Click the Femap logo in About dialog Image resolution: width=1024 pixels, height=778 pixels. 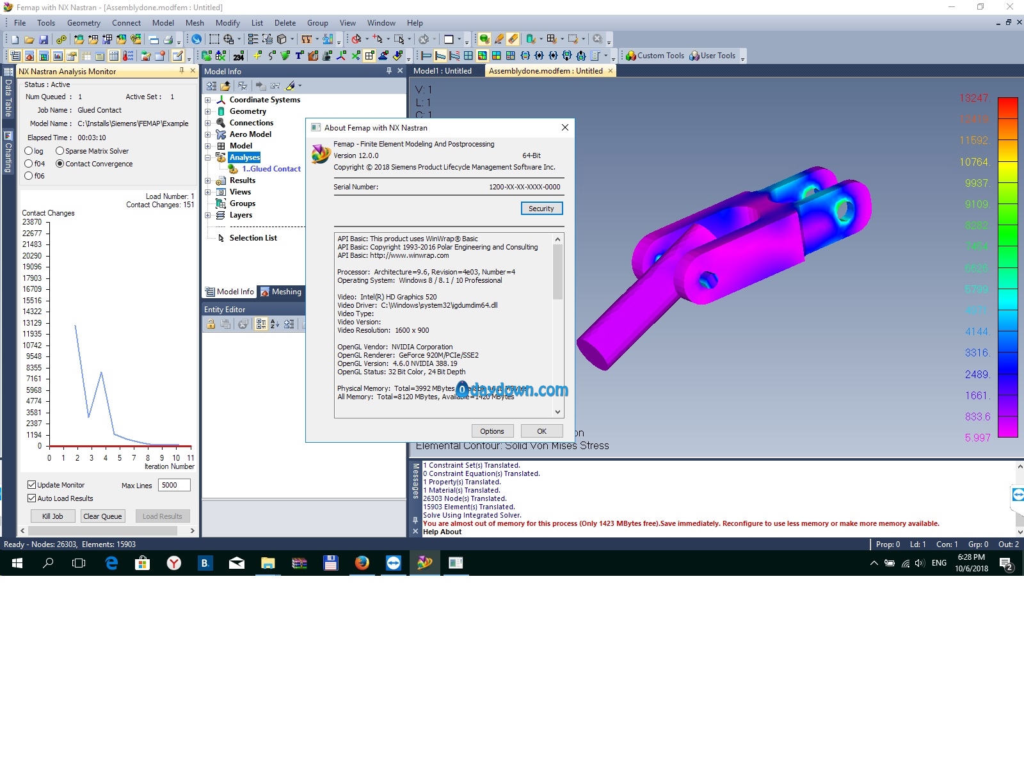point(321,154)
